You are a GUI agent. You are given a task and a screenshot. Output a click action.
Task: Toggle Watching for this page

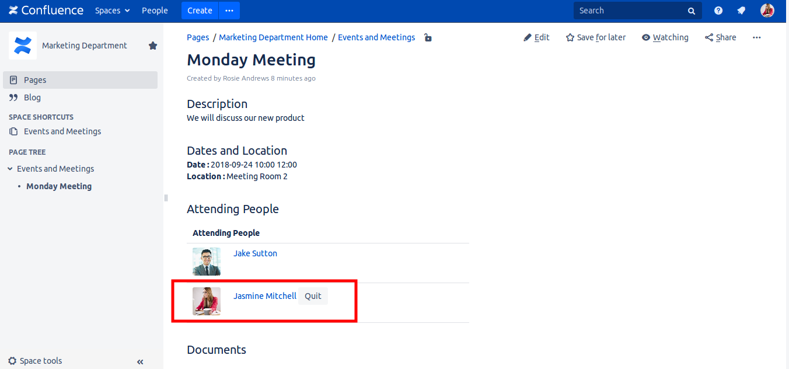click(665, 37)
